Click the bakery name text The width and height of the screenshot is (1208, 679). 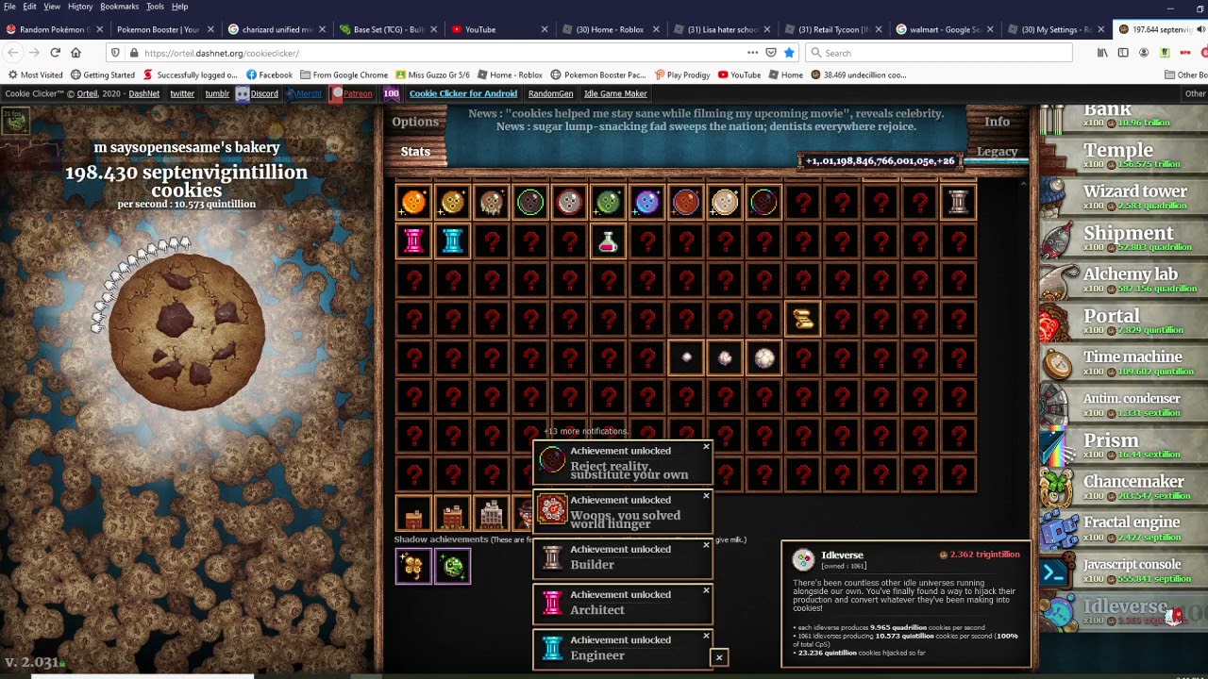click(x=187, y=147)
